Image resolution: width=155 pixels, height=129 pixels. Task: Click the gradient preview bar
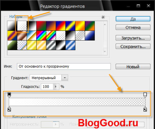click(77, 102)
